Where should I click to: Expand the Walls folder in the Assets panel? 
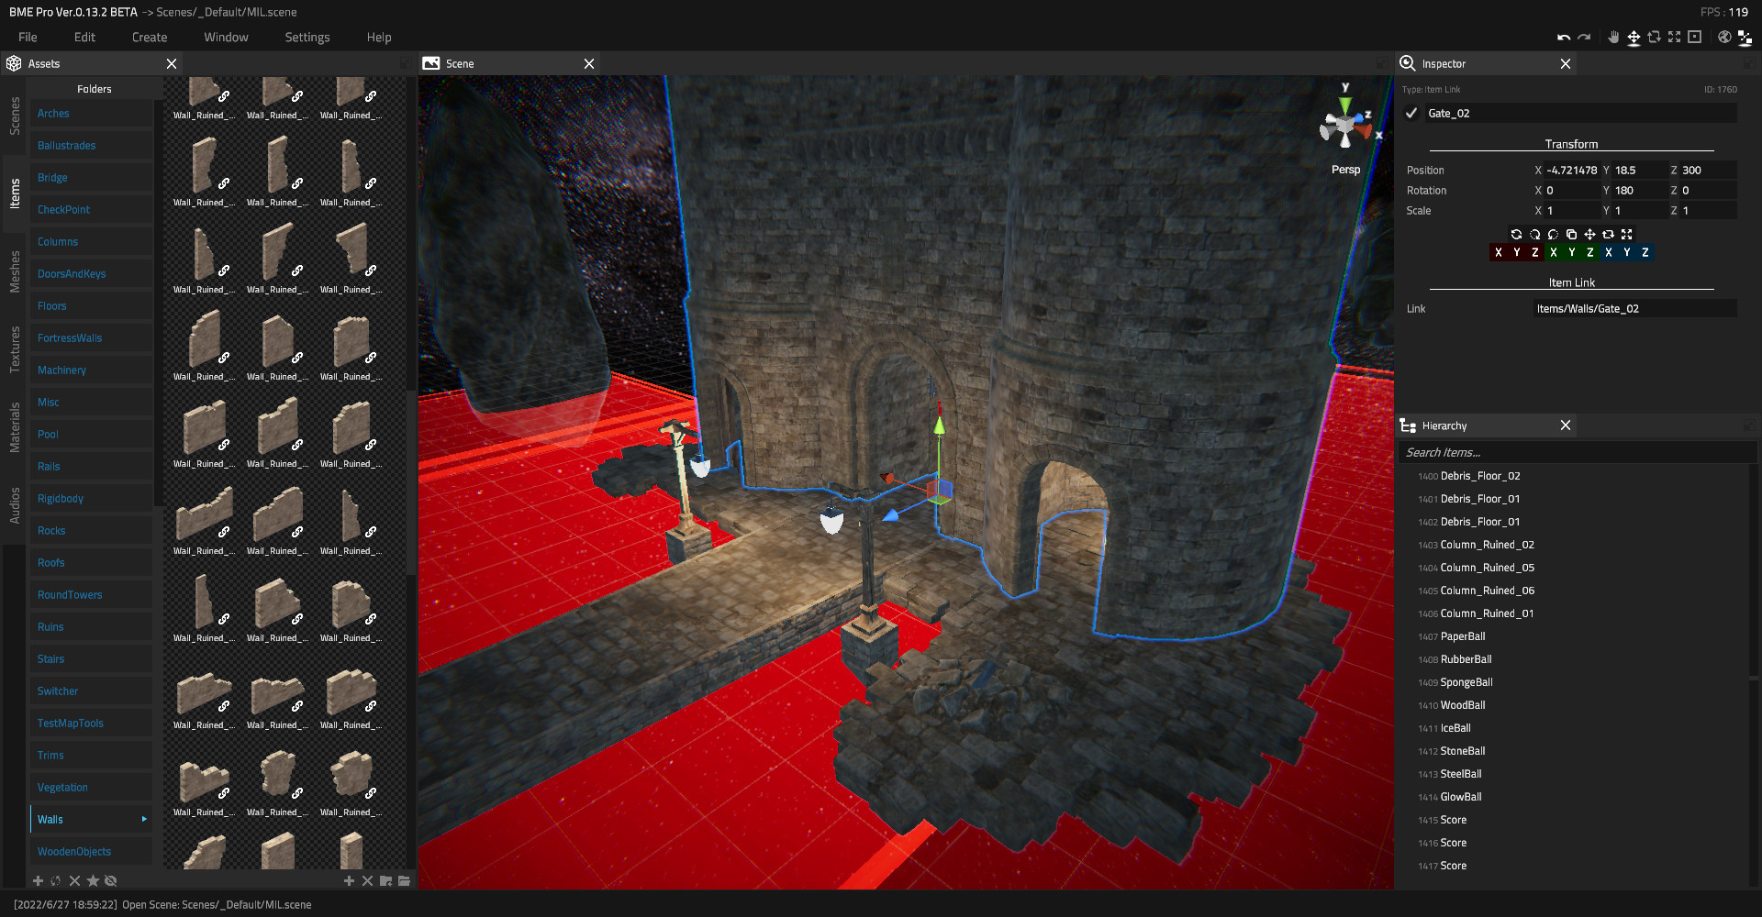click(143, 819)
